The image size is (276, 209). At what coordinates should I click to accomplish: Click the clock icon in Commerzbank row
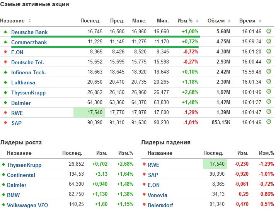[x=269, y=41]
